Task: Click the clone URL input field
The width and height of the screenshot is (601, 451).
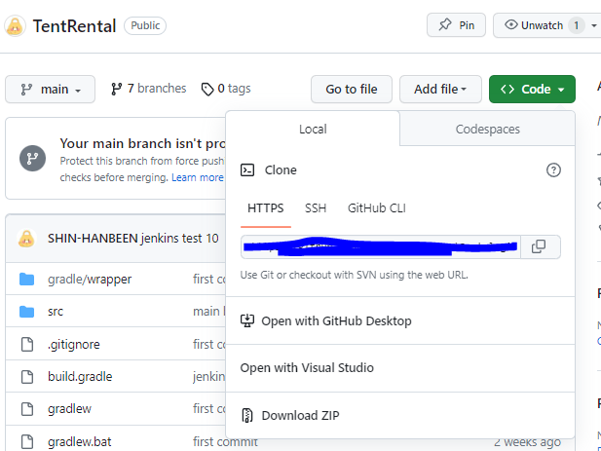Action: pos(380,246)
